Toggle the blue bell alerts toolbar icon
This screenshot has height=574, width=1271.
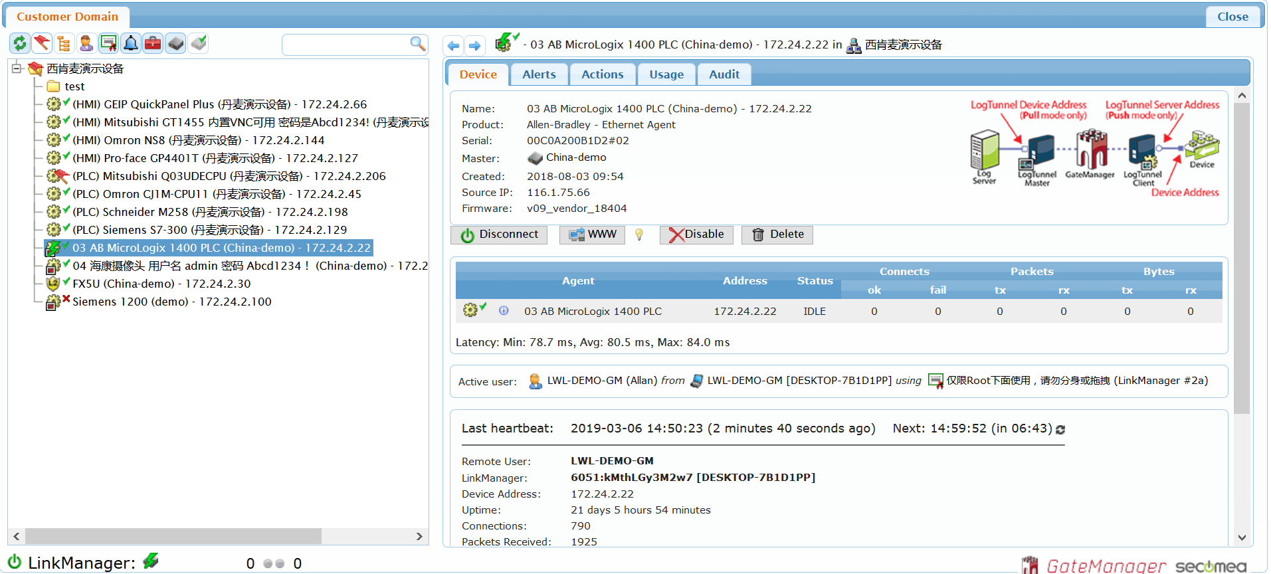pyautogui.click(x=131, y=44)
